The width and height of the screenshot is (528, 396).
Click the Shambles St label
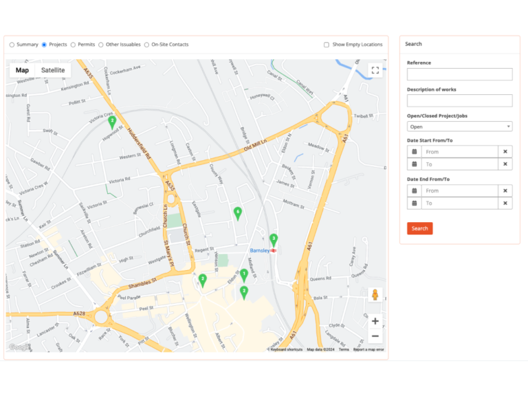(142, 283)
